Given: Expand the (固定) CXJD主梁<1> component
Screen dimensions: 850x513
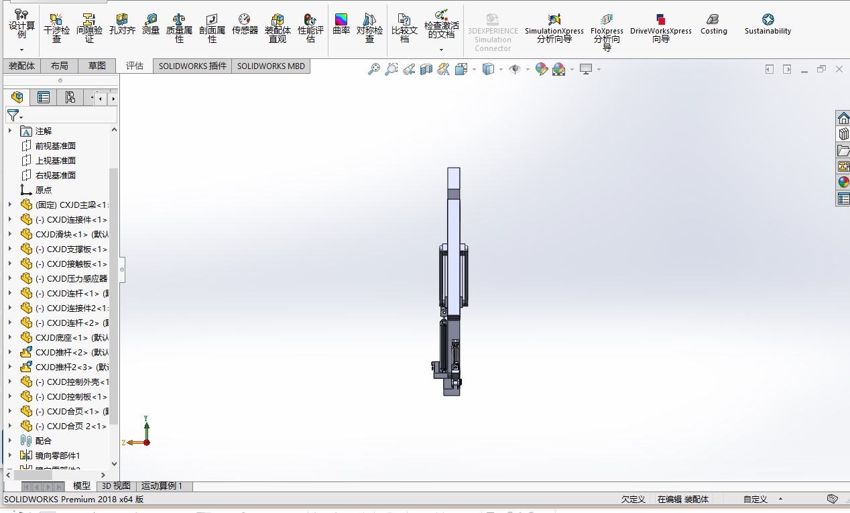Looking at the screenshot, I should point(10,205).
